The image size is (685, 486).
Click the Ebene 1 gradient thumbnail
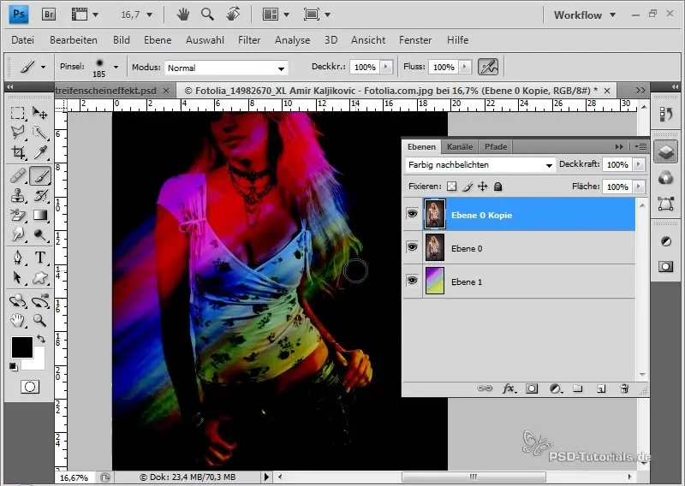(435, 281)
